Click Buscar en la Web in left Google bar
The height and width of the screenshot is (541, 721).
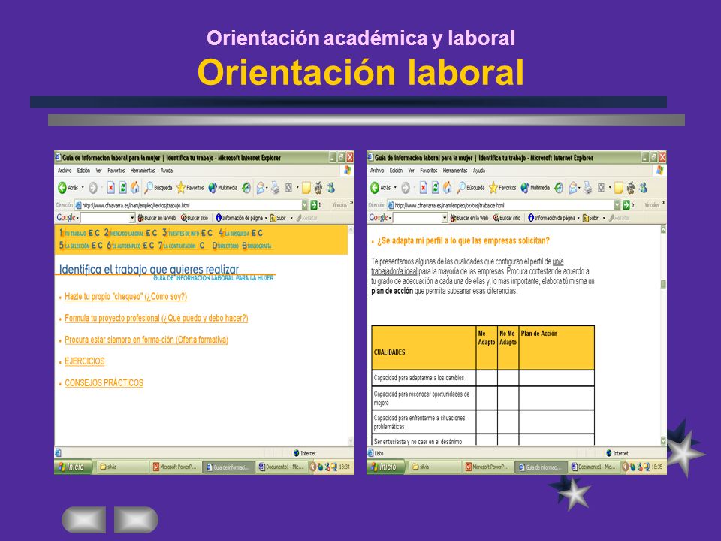pos(157,218)
